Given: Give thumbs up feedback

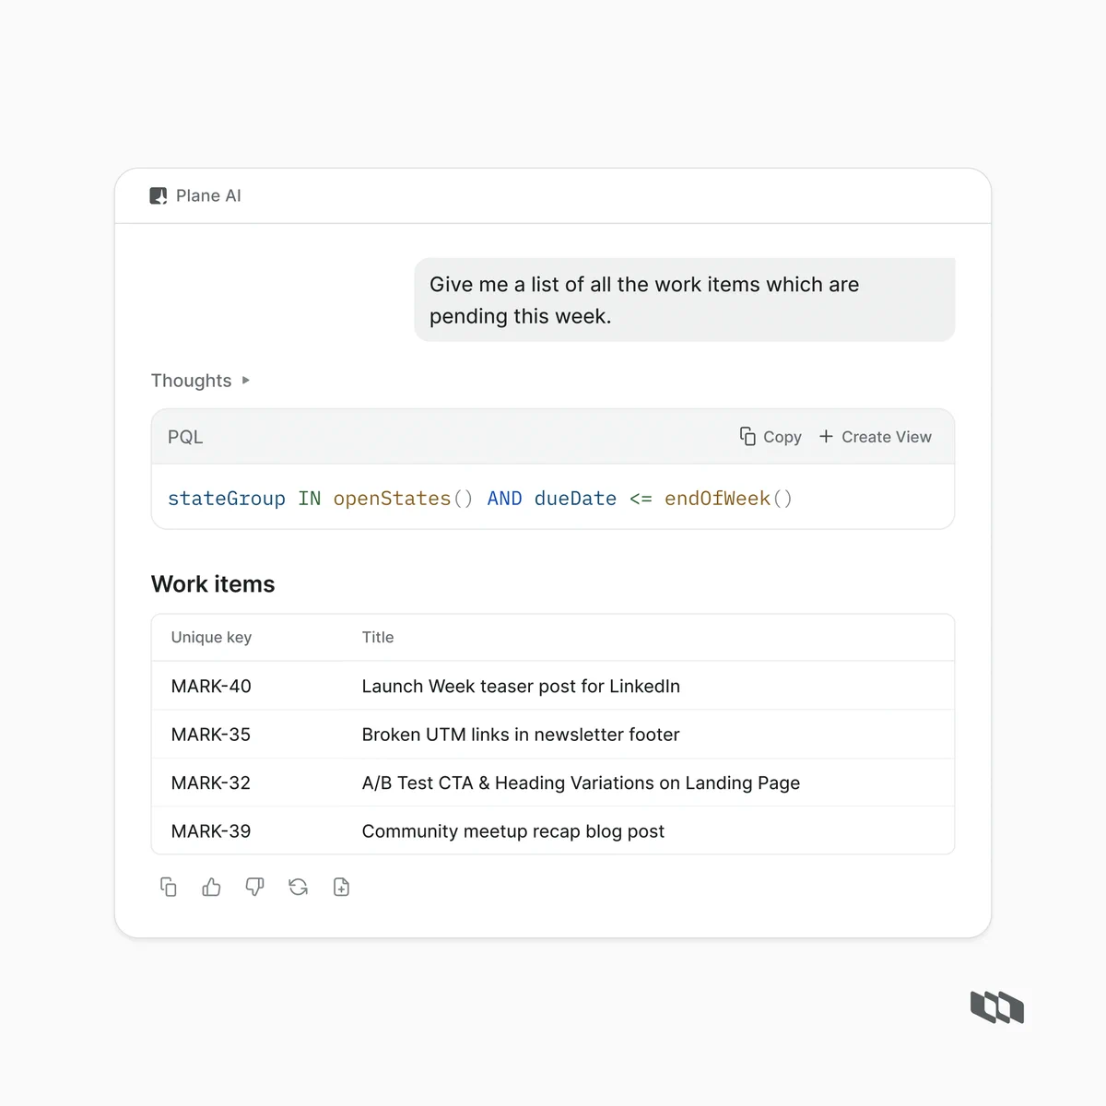Looking at the screenshot, I should 211,887.
